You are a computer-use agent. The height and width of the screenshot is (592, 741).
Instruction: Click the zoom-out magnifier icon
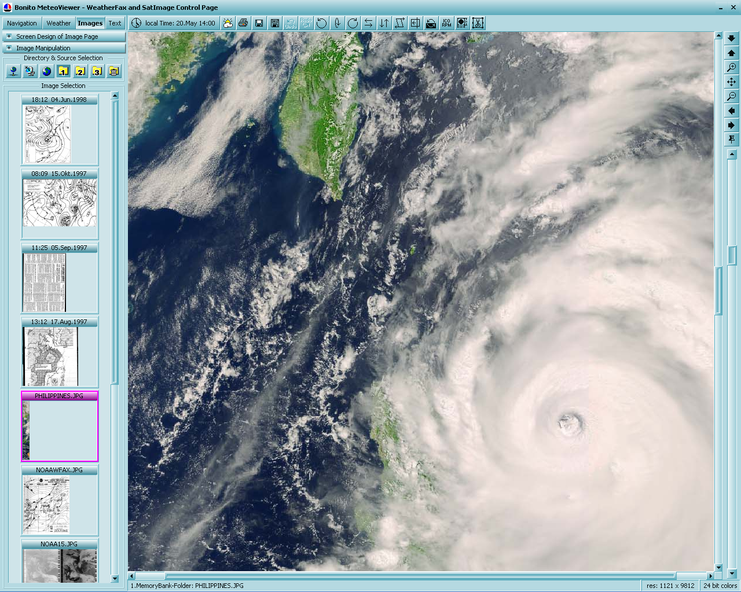pos(732,97)
